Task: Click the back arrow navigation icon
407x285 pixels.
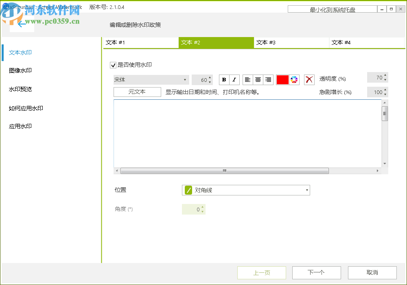Action: 22,24
